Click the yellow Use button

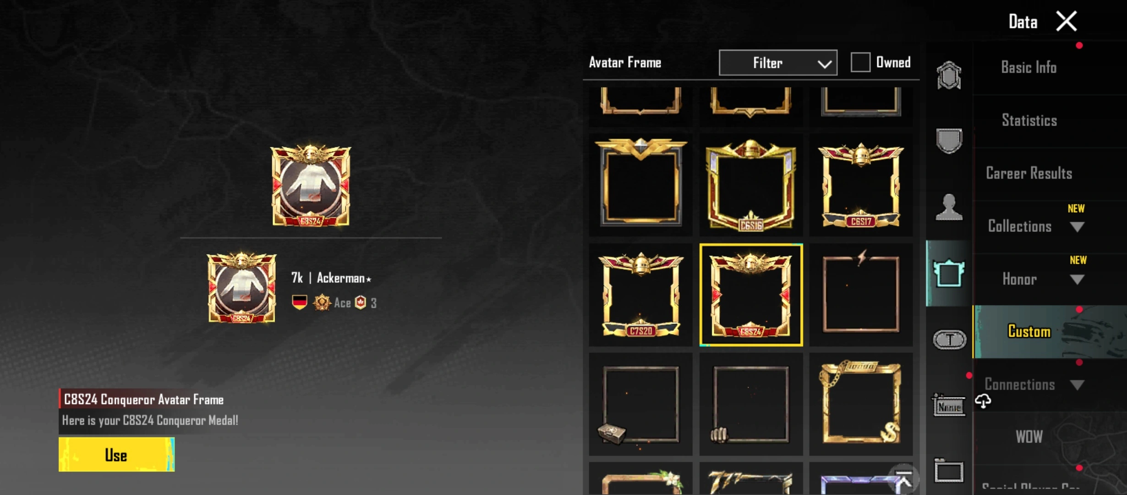[116, 455]
